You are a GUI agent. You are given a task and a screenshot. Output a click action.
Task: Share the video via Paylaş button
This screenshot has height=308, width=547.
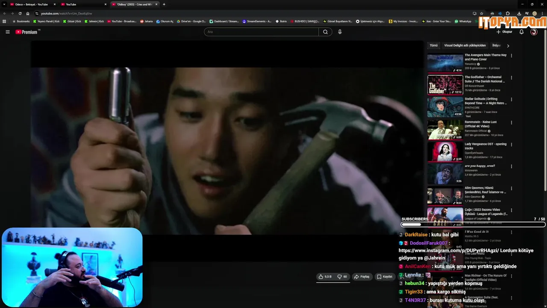(362, 277)
